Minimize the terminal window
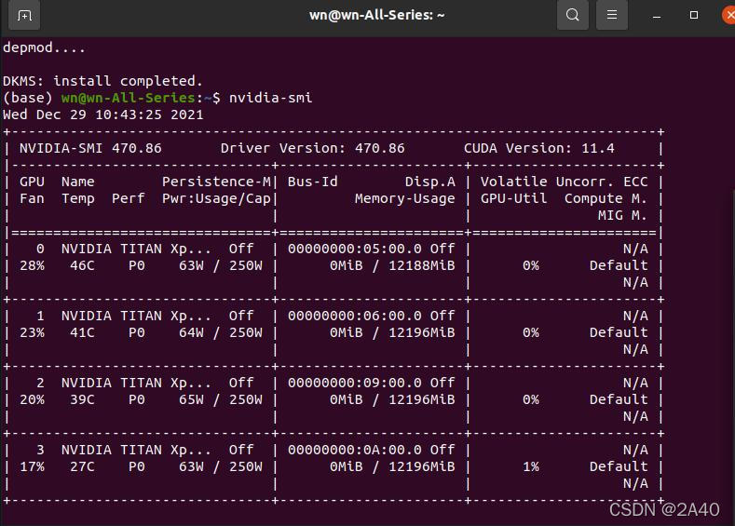Viewport: 735px width, 526px height. [x=657, y=16]
